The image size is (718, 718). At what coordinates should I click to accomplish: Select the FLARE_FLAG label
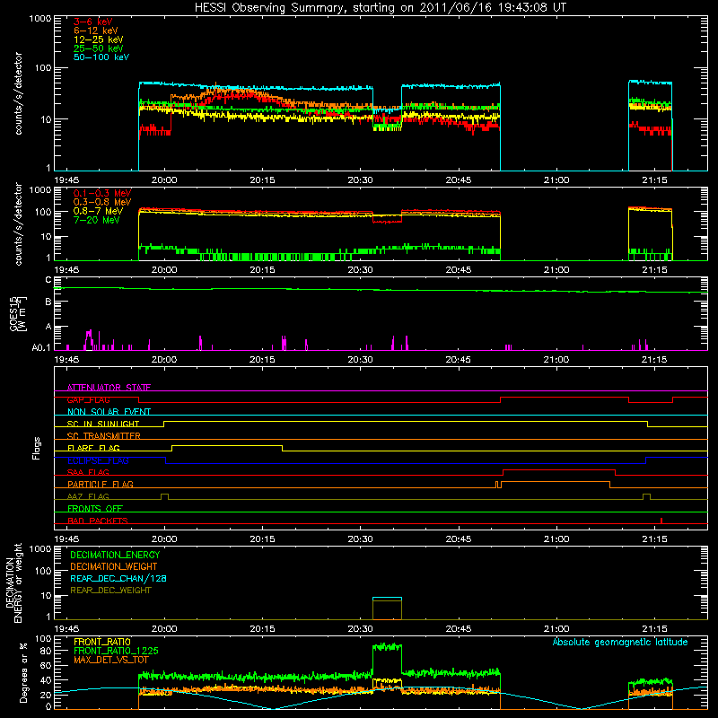(x=93, y=448)
